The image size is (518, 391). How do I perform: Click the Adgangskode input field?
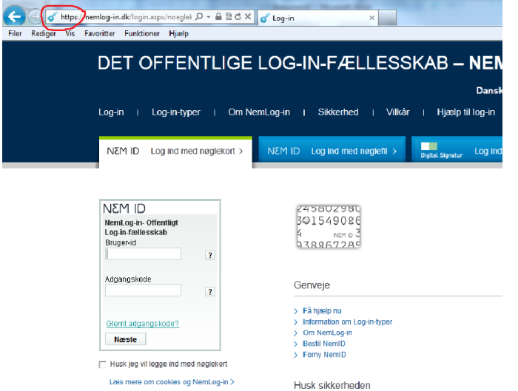coord(143,290)
